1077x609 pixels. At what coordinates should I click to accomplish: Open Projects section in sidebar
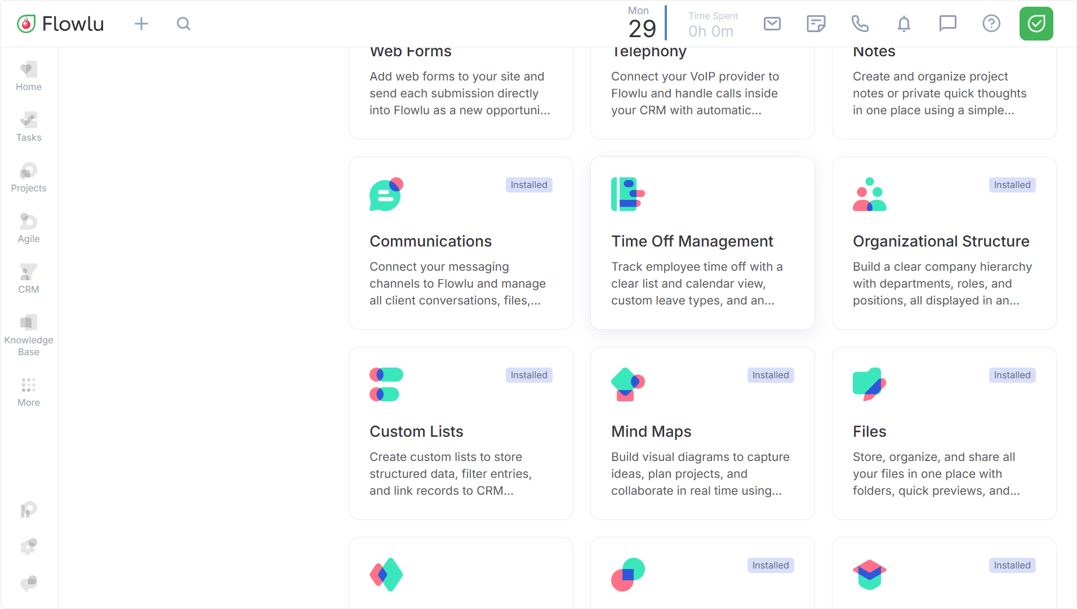tap(29, 177)
